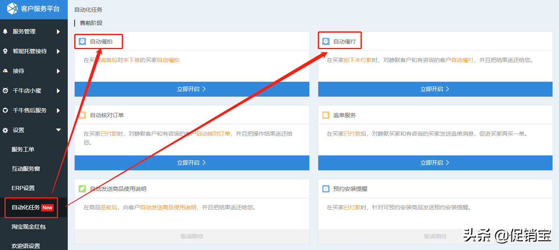Click the 千牛店小蜜 robot icon
This screenshot has width=559, height=250.
point(5,91)
